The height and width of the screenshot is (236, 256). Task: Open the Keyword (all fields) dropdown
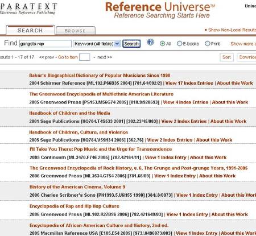pyautogui.click(x=97, y=44)
